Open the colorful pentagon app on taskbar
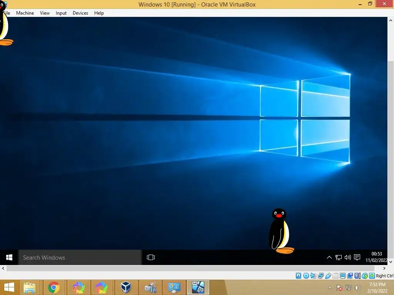The image size is (394, 295). point(102,287)
